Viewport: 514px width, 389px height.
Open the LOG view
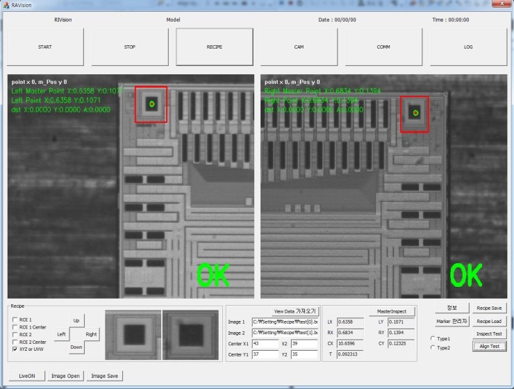pyautogui.click(x=468, y=47)
